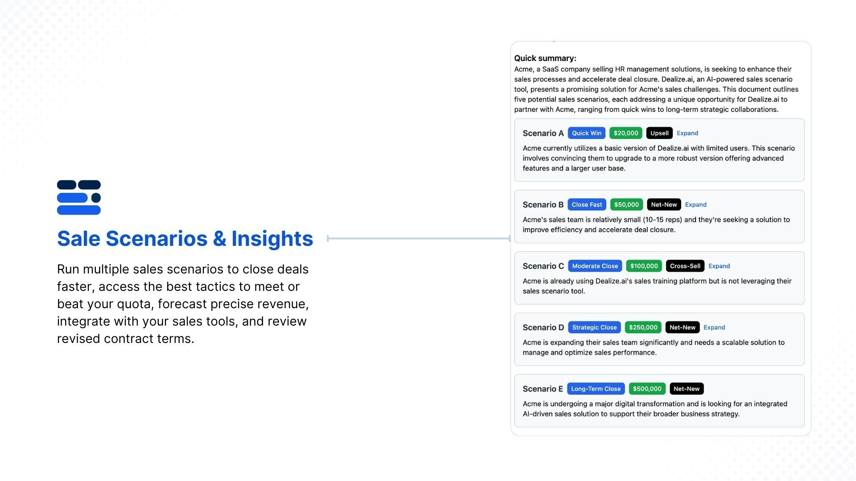Image resolution: width=856 pixels, height=481 pixels.
Task: Select the $100,000 green badge
Action: coord(644,266)
